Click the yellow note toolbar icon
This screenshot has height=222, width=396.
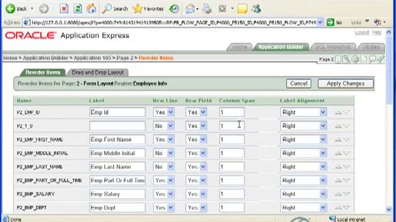pos(242,9)
